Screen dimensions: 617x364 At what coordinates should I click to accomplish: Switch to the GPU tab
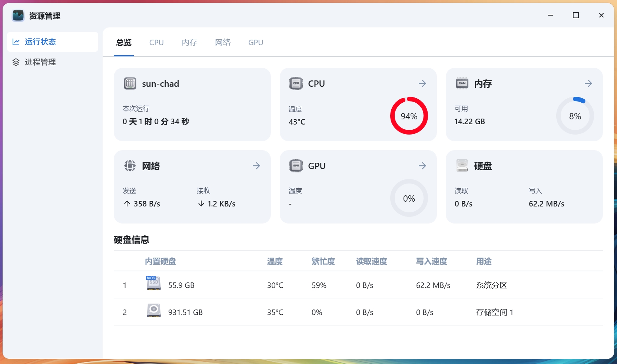[256, 42]
